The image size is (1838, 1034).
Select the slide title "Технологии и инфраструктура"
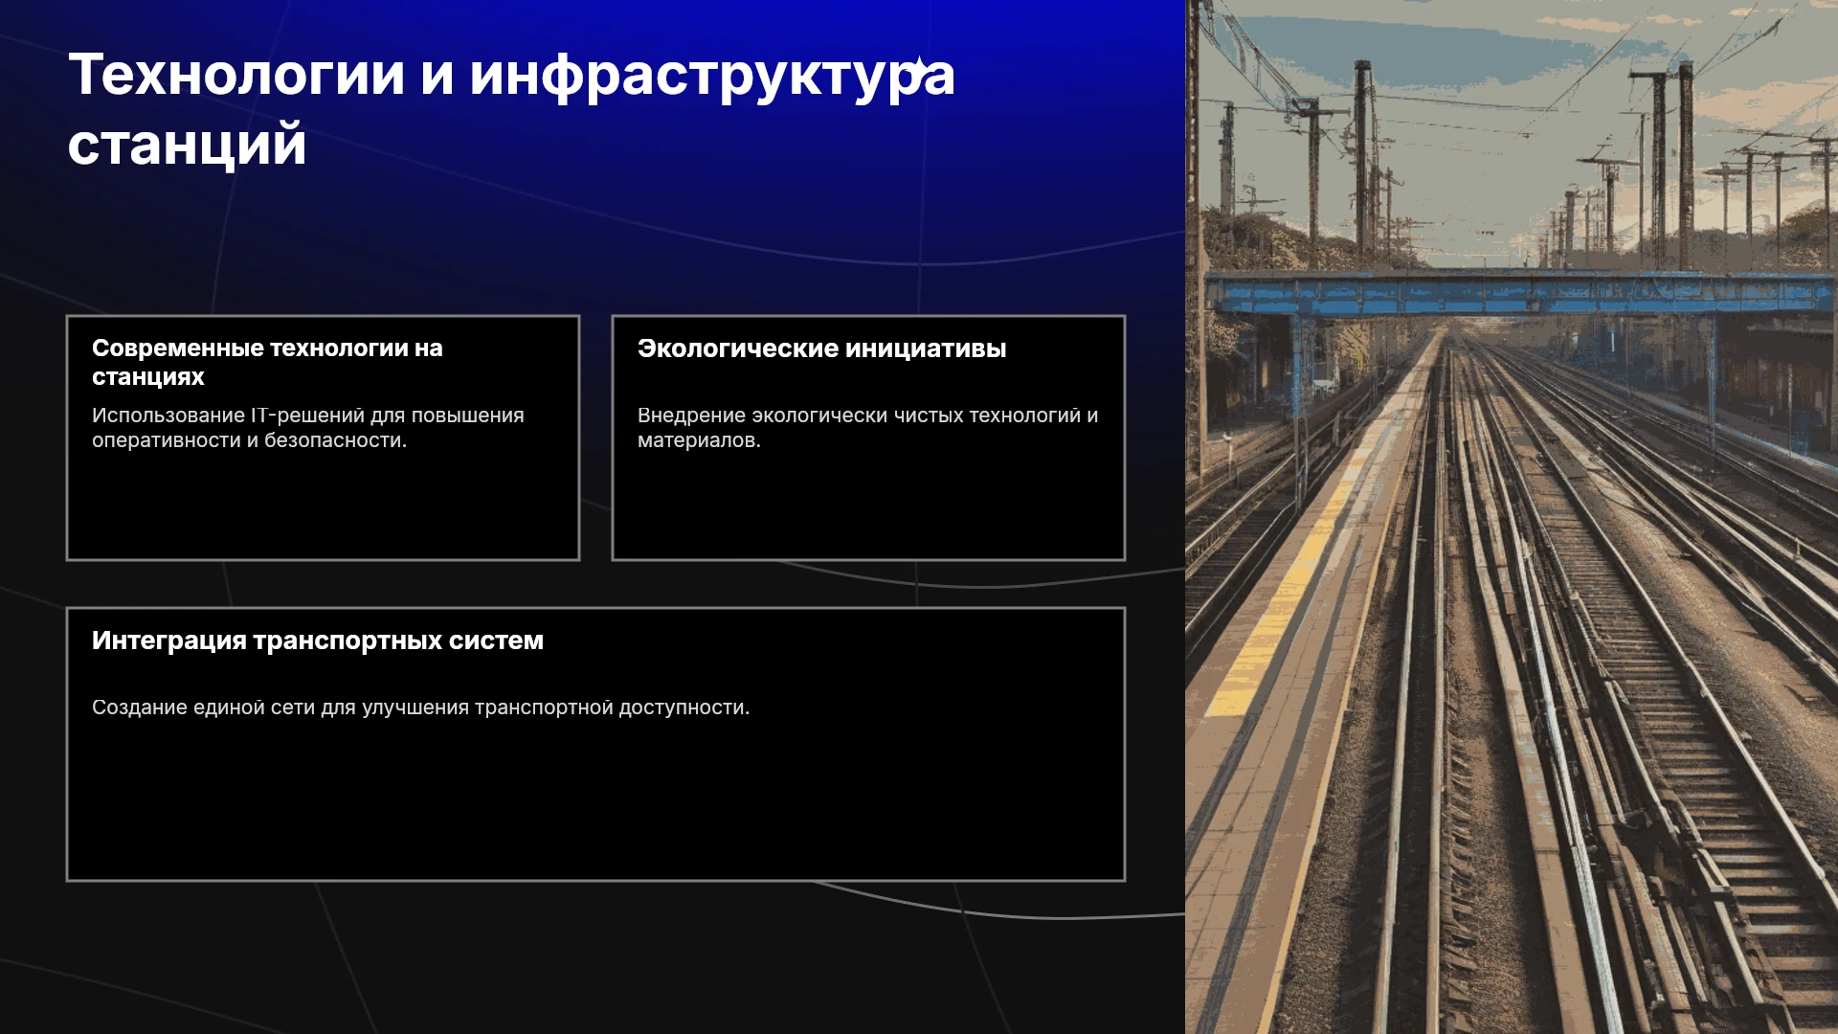tap(511, 75)
